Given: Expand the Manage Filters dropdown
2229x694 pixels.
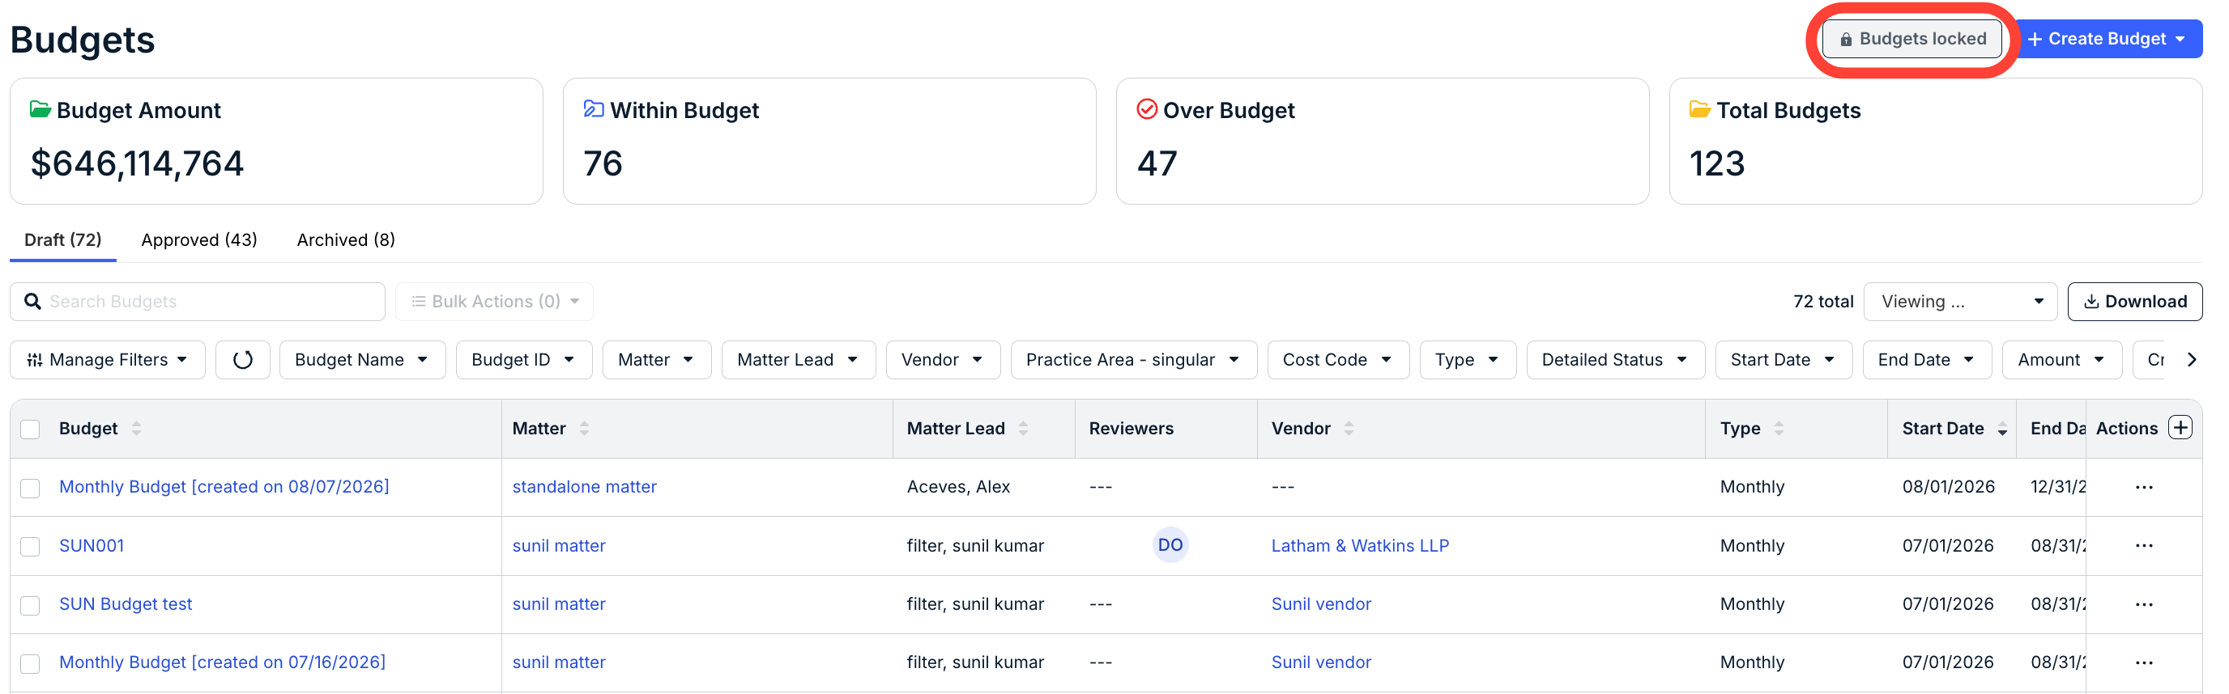Looking at the screenshot, I should click(x=107, y=361).
